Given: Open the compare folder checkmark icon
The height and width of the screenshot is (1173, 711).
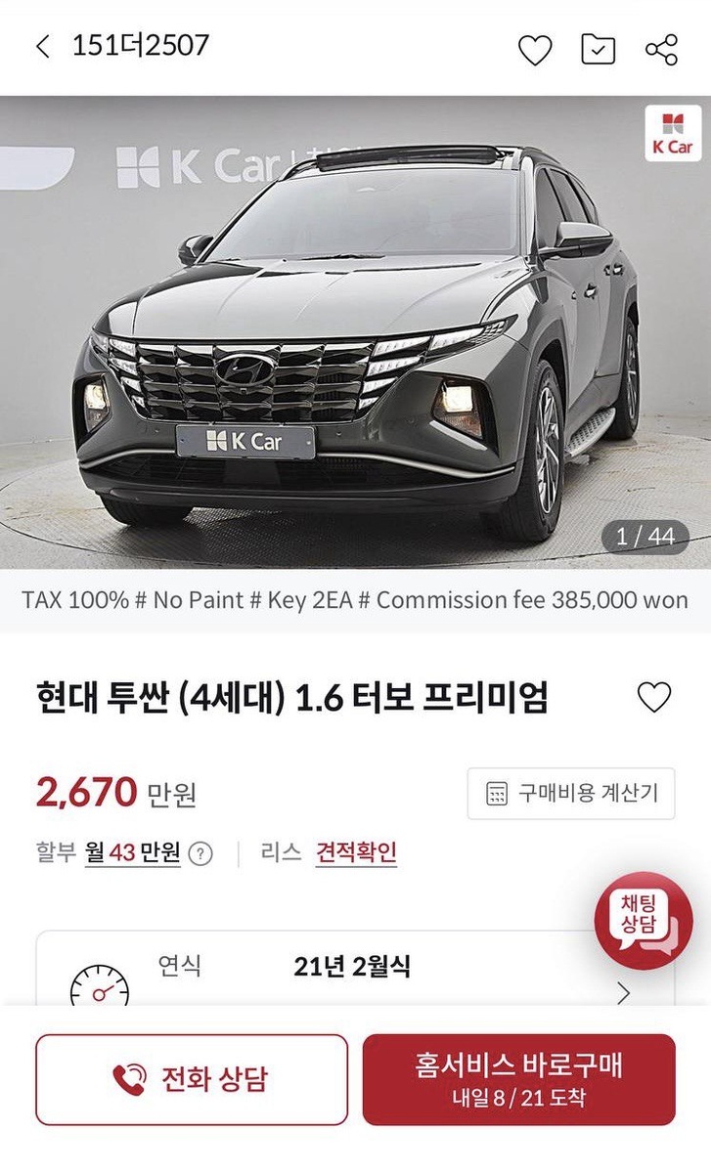Looking at the screenshot, I should (599, 49).
